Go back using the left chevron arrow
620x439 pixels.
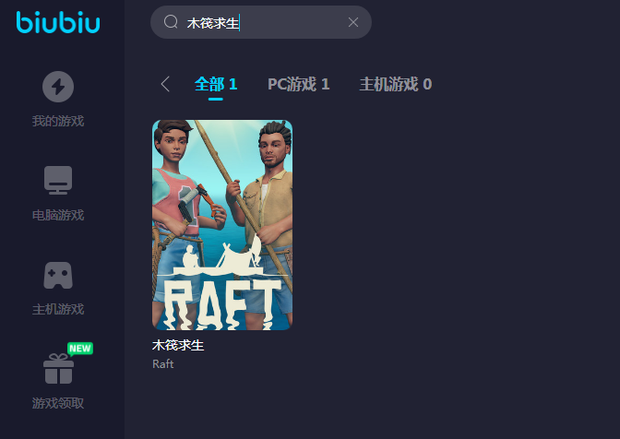click(165, 84)
